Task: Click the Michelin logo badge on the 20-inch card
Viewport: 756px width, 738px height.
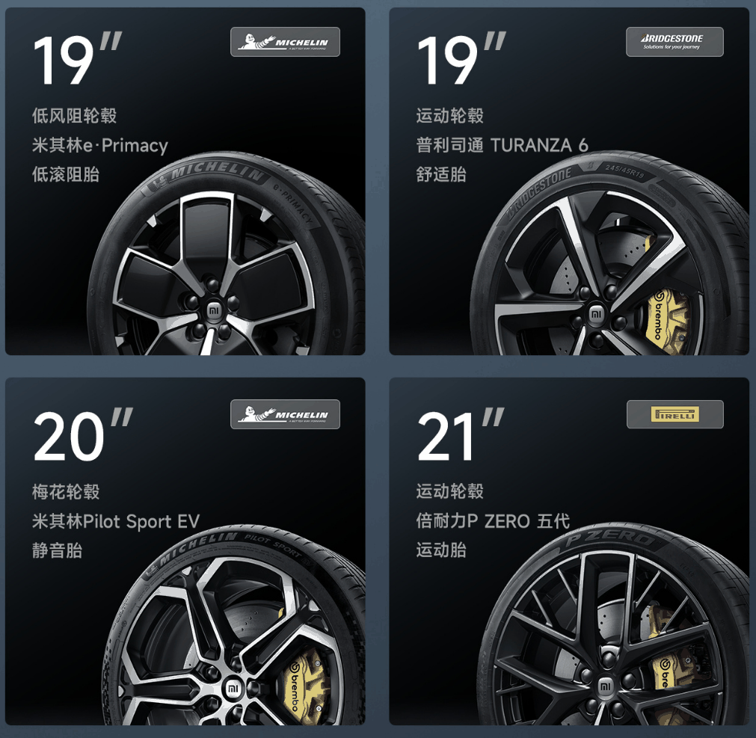Action: 285,414
